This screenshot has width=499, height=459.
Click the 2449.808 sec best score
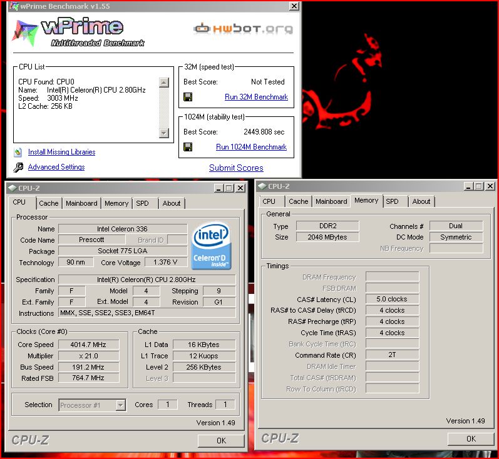click(264, 132)
